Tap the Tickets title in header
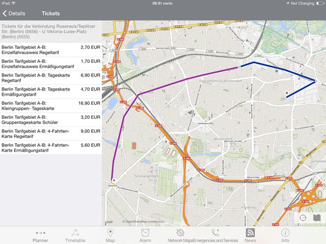This screenshot has width=326, height=244. [x=51, y=14]
